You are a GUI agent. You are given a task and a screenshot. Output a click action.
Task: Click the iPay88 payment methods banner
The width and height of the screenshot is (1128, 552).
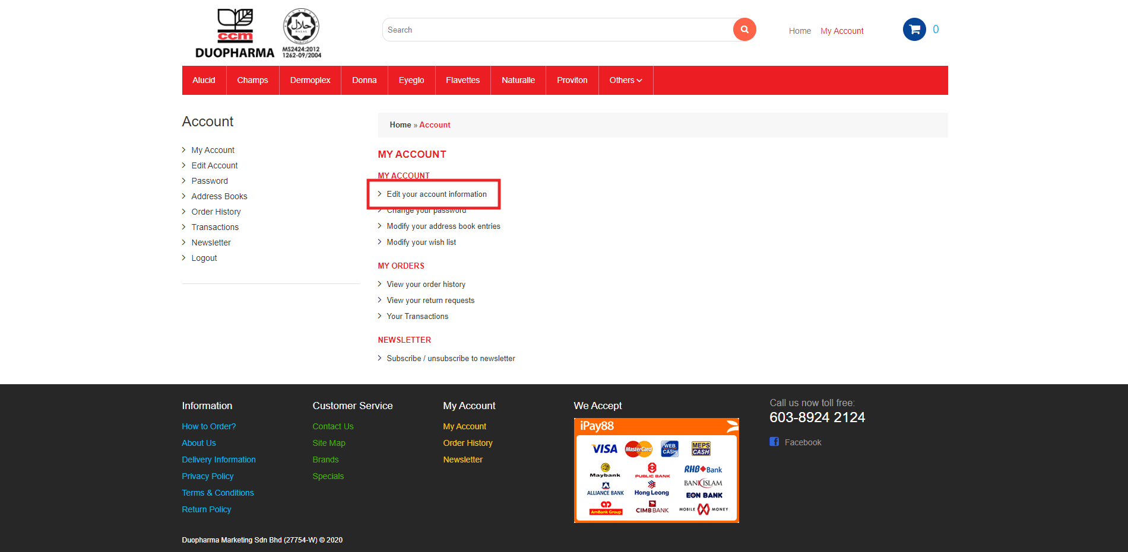656,470
